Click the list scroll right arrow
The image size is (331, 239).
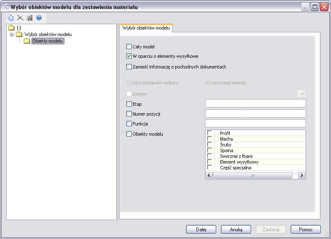pos(301,175)
